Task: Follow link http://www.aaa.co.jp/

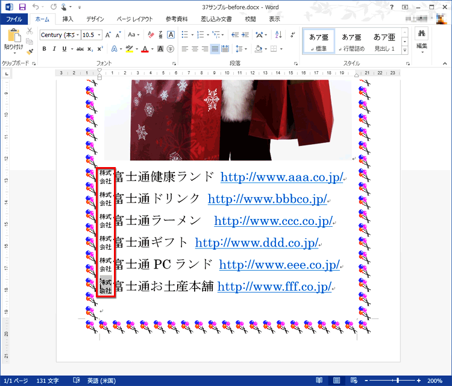Action: 282,177
